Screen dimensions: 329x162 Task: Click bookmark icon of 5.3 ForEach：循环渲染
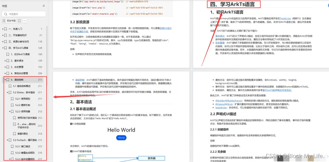tap(10, 140)
